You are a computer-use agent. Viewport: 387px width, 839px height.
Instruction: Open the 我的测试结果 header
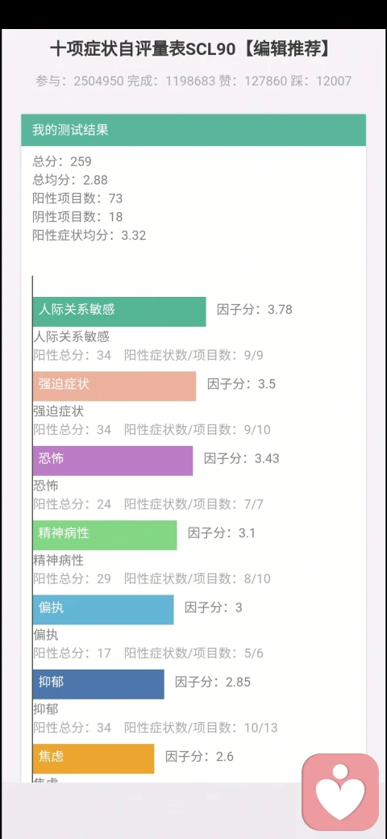click(193, 130)
